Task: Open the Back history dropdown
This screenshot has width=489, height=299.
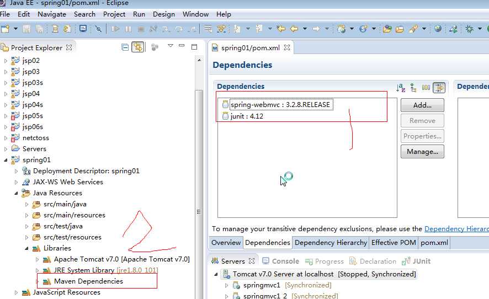Action: (305, 29)
